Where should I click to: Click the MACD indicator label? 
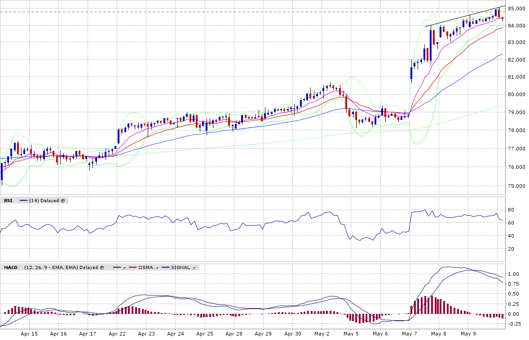tap(11, 268)
